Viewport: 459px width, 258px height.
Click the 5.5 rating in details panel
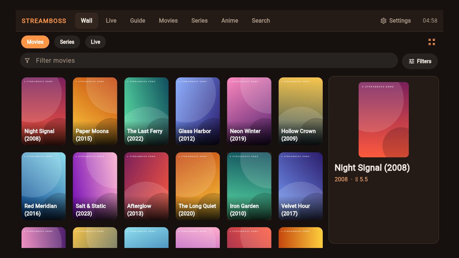point(361,180)
